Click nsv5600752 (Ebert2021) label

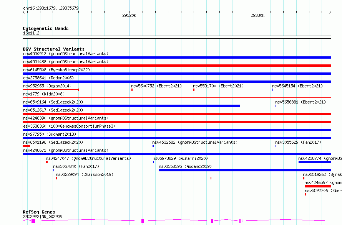[x=156, y=86]
